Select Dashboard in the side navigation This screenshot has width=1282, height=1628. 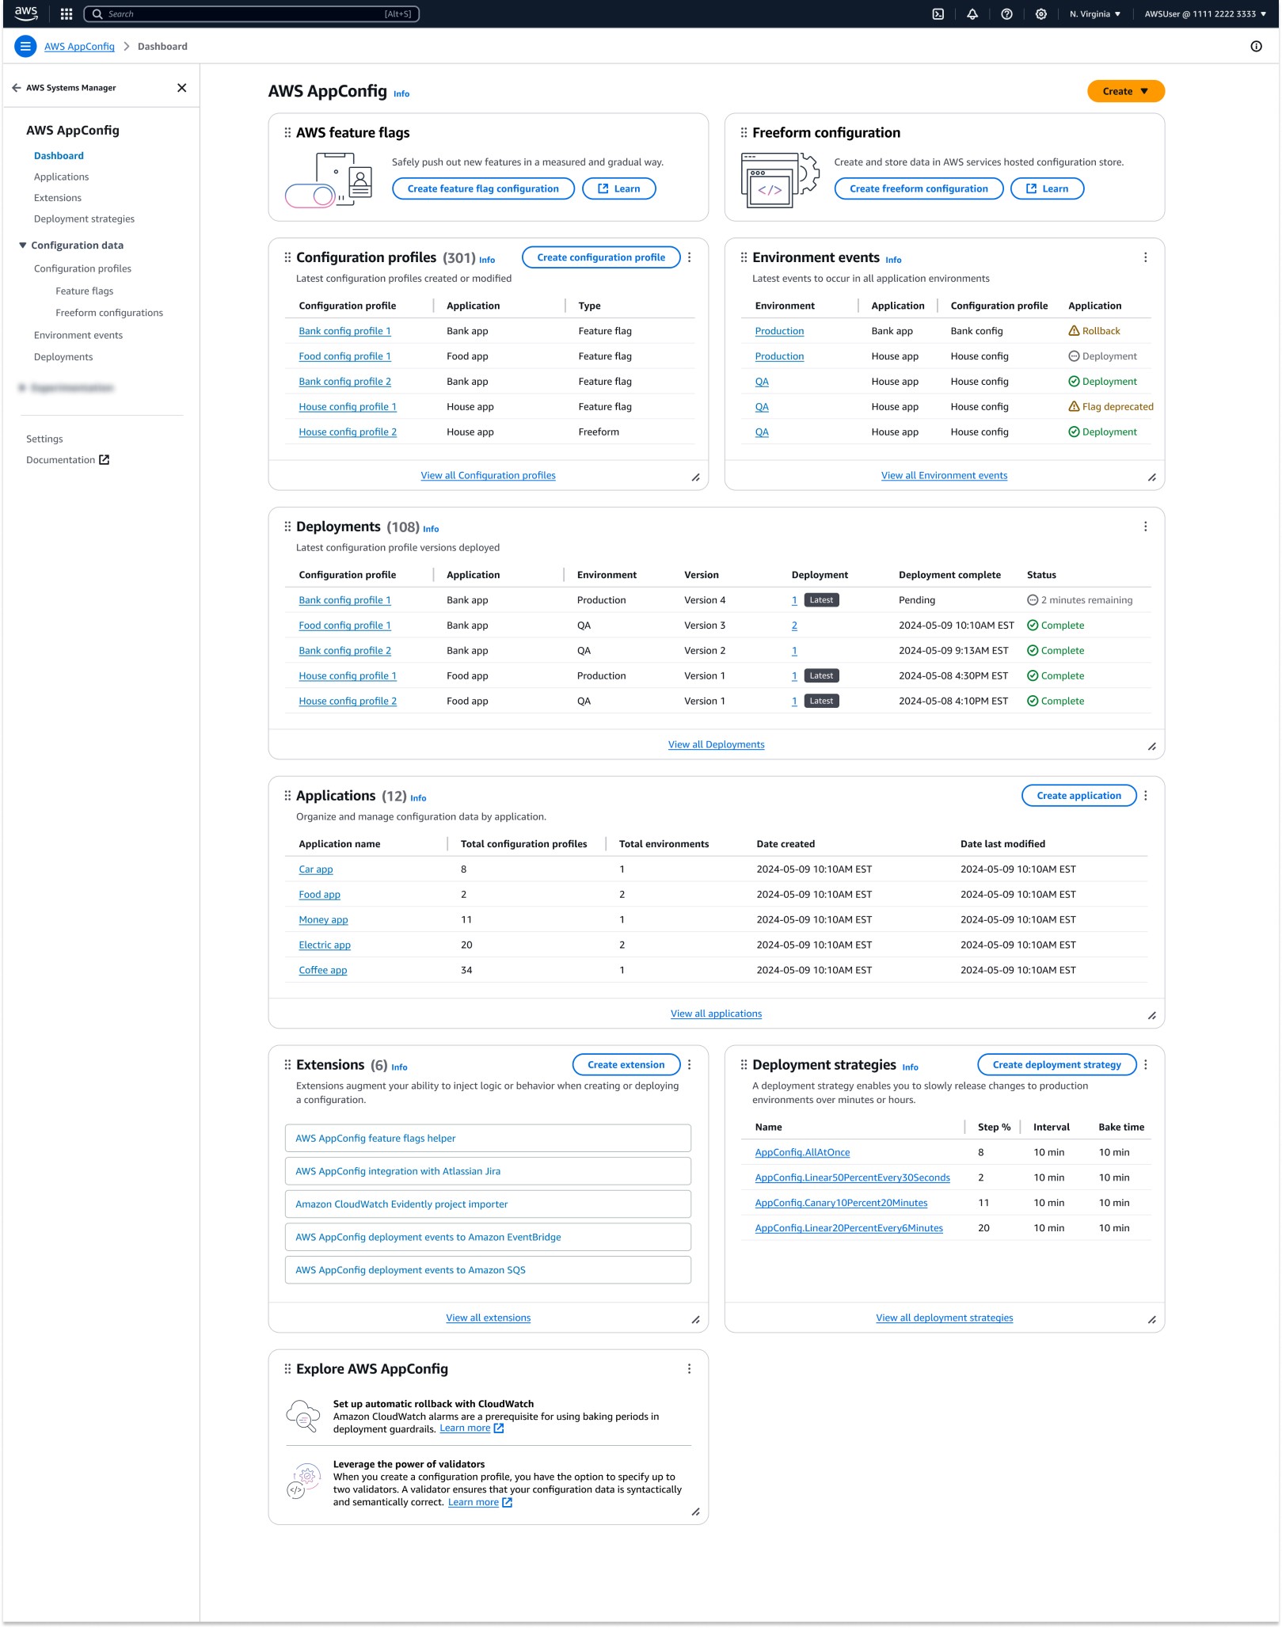point(59,156)
